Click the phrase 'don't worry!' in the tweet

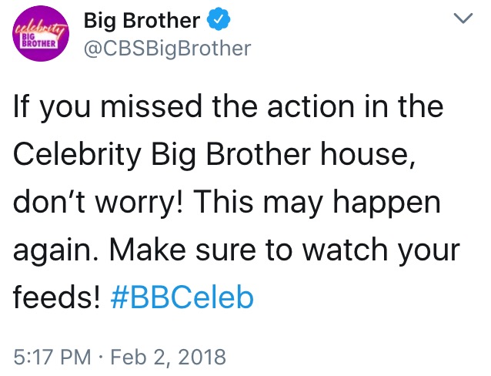[x=98, y=201]
